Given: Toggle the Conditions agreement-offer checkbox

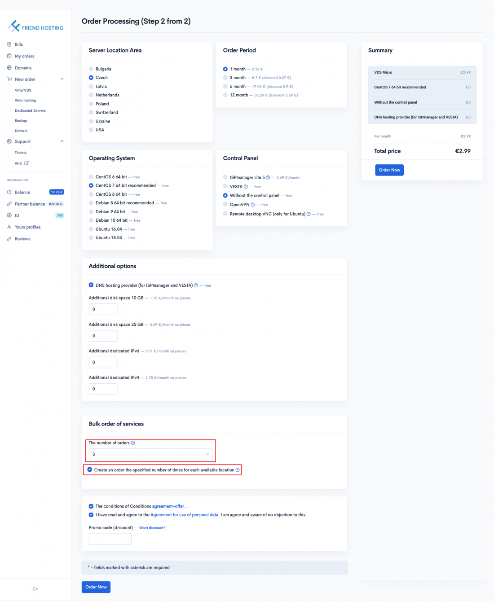Looking at the screenshot, I should pos(91,506).
